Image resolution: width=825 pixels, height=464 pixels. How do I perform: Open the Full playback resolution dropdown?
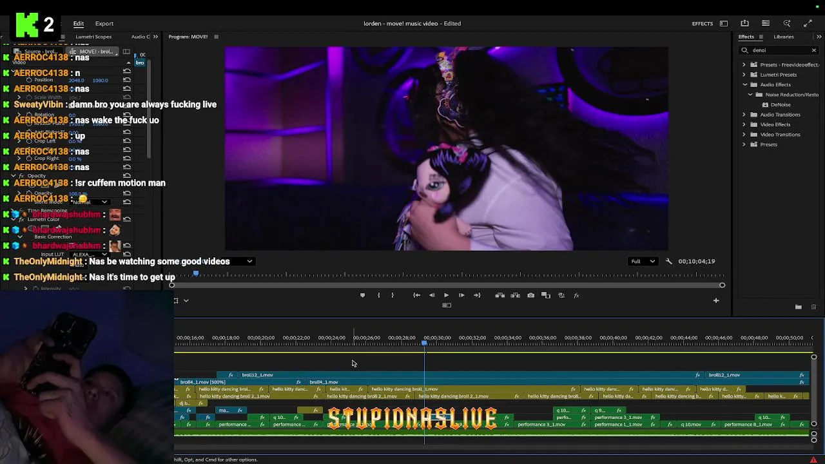coord(643,261)
